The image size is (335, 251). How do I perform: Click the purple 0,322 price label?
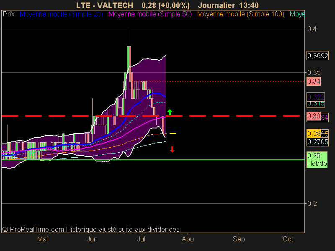[x=316, y=97]
